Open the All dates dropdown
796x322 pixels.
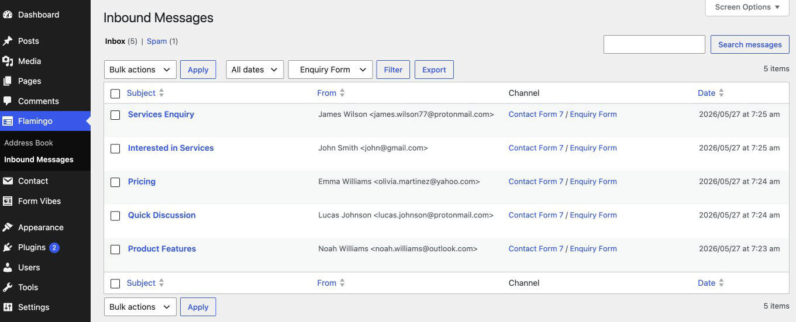click(x=255, y=70)
